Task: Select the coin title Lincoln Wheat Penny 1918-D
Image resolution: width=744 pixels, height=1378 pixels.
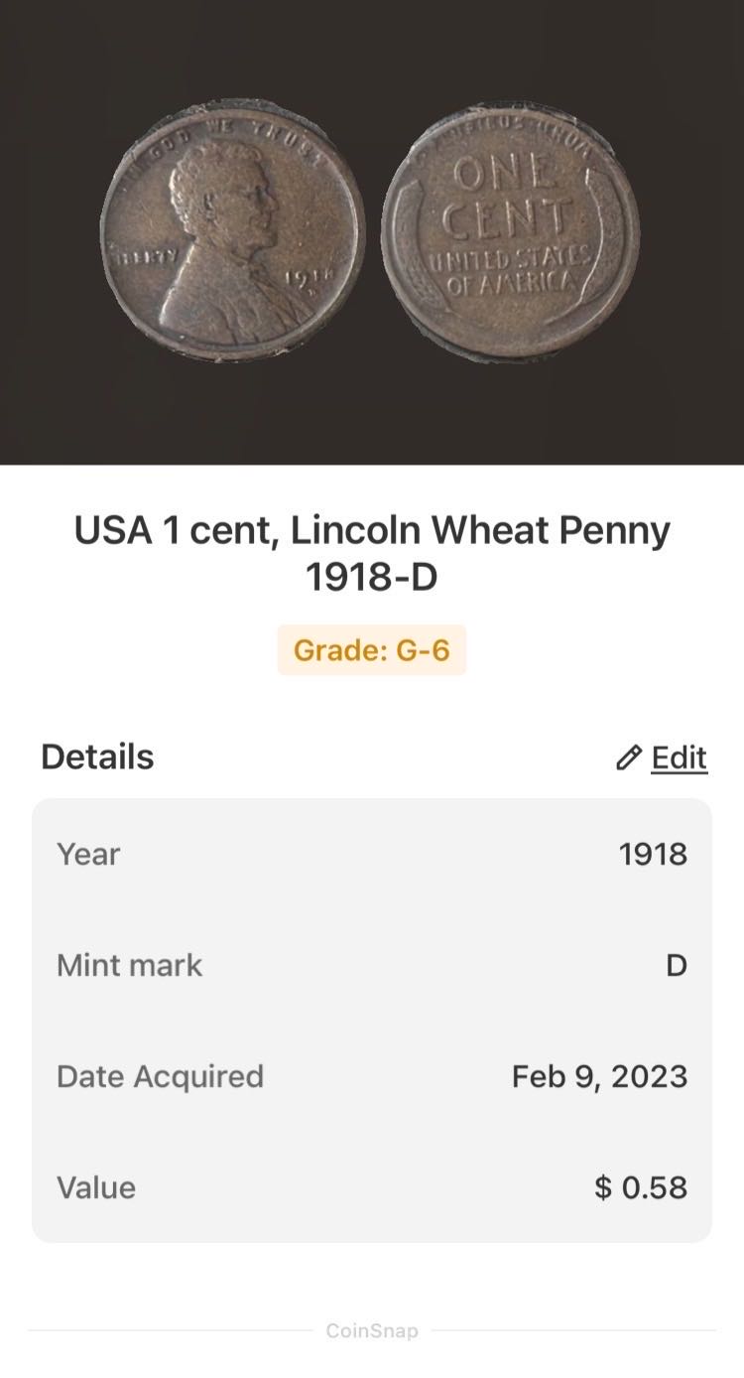Action: pyautogui.click(x=372, y=553)
